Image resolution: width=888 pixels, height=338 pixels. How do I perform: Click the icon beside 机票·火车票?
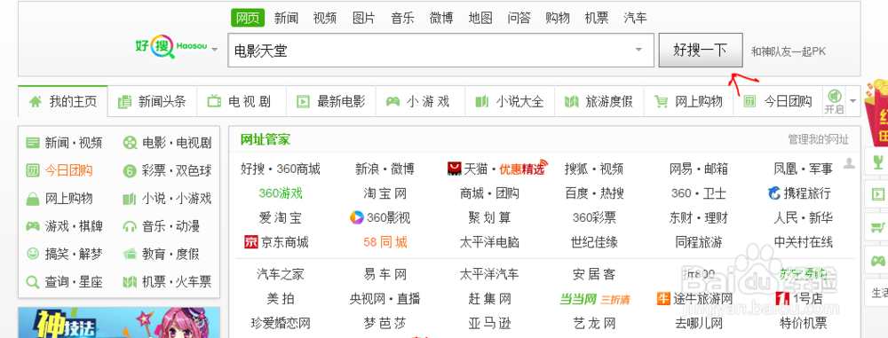pyautogui.click(x=130, y=281)
